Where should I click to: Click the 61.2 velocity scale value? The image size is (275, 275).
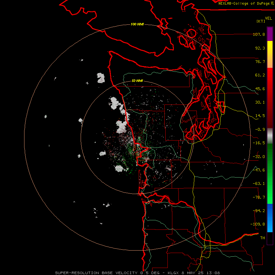[x=260, y=75]
